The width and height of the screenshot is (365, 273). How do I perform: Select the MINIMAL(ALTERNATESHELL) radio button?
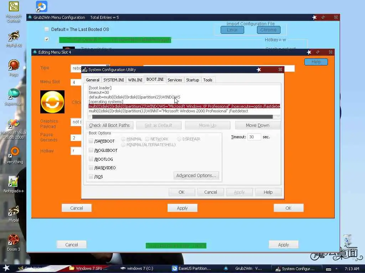click(123, 145)
